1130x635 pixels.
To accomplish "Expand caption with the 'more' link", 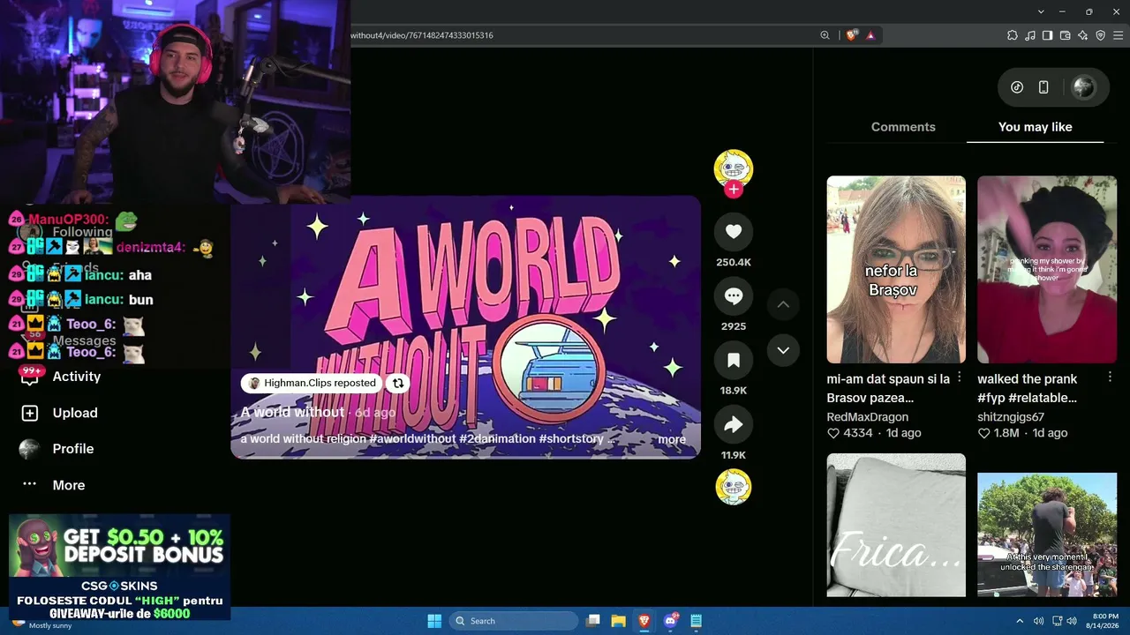I will [x=672, y=439].
